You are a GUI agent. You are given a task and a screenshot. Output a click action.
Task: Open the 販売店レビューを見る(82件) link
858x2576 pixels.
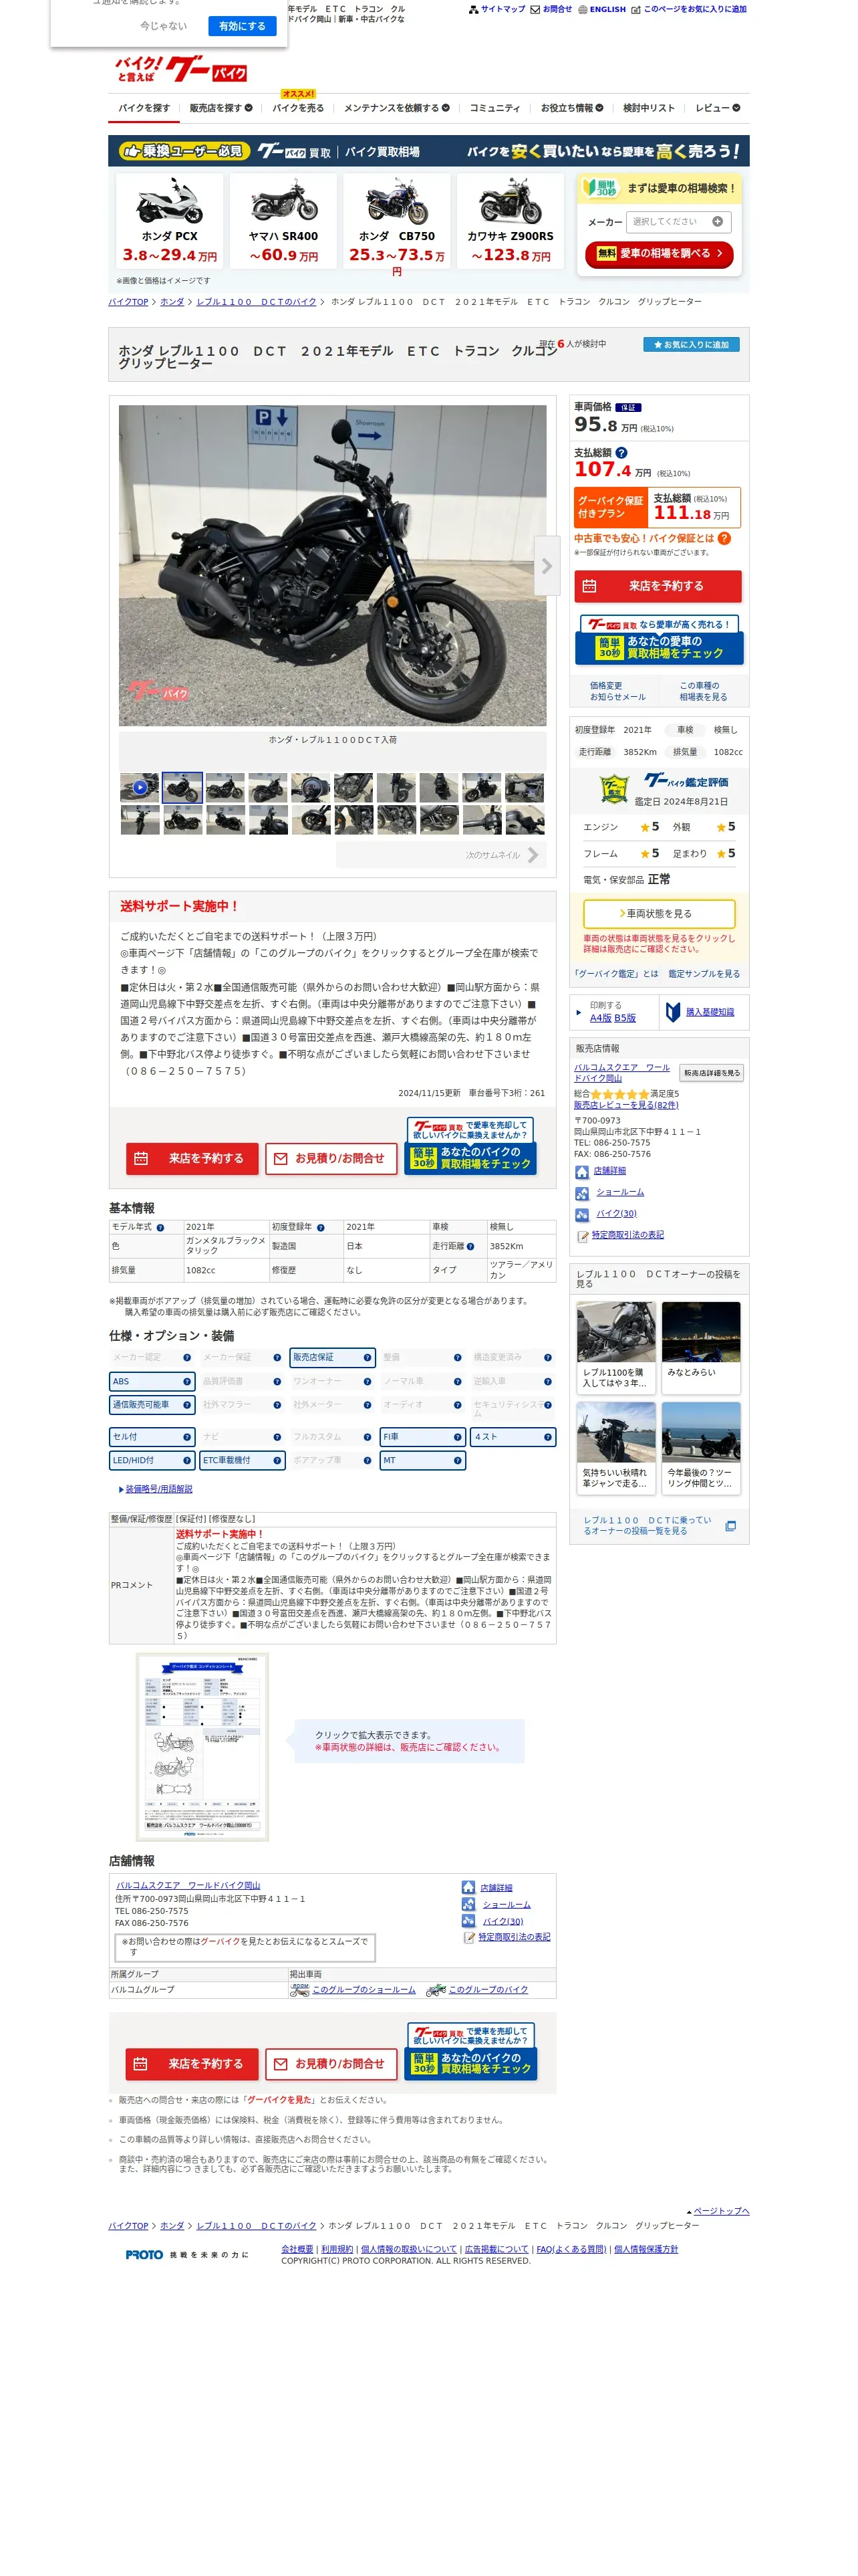click(626, 1105)
